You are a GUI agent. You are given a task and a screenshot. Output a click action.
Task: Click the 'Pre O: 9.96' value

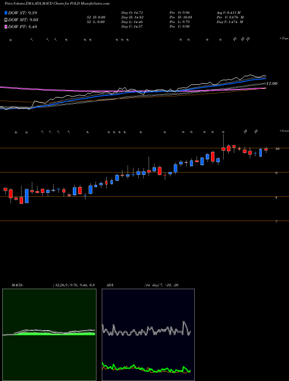point(180,12)
